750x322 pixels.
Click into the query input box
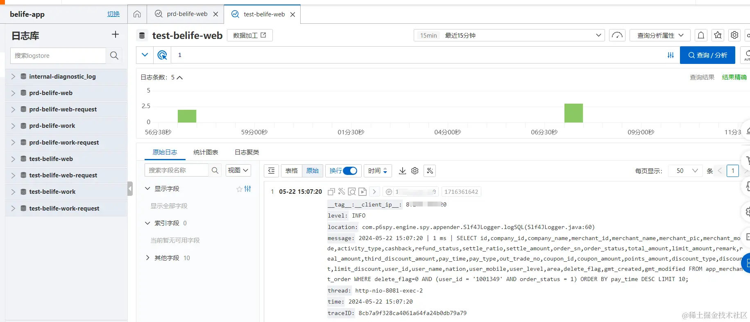[418, 55]
